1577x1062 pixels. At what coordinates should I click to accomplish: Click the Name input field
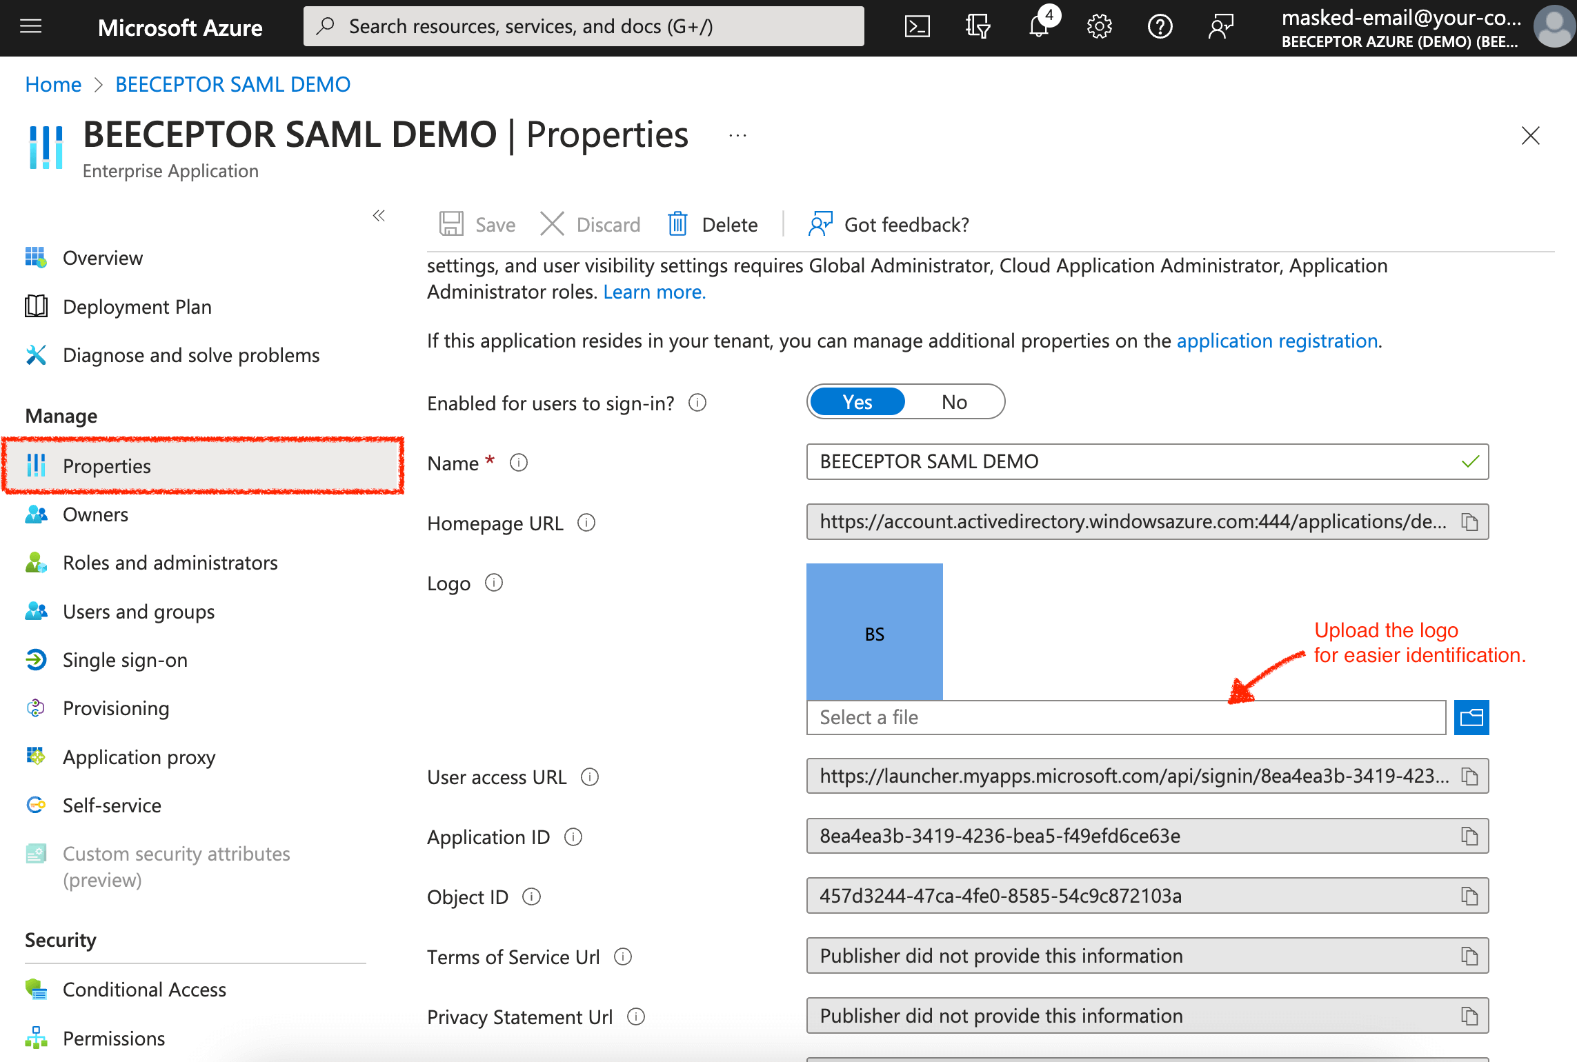pyautogui.click(x=1131, y=461)
